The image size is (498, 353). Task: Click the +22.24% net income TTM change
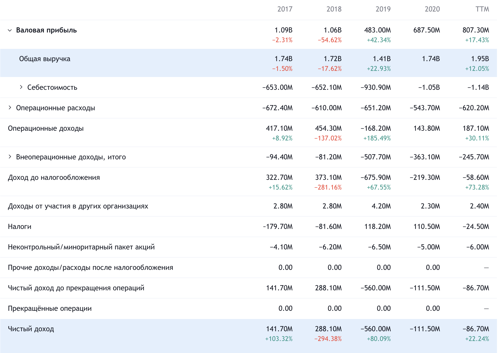[477, 339]
